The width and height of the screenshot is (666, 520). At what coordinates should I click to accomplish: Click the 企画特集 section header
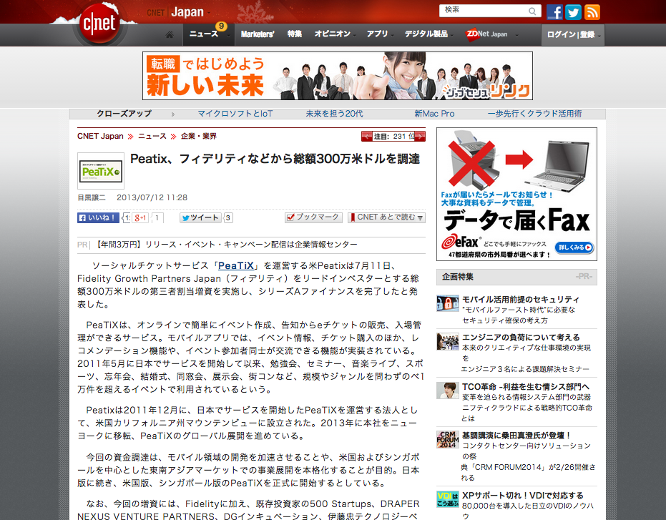click(x=516, y=277)
